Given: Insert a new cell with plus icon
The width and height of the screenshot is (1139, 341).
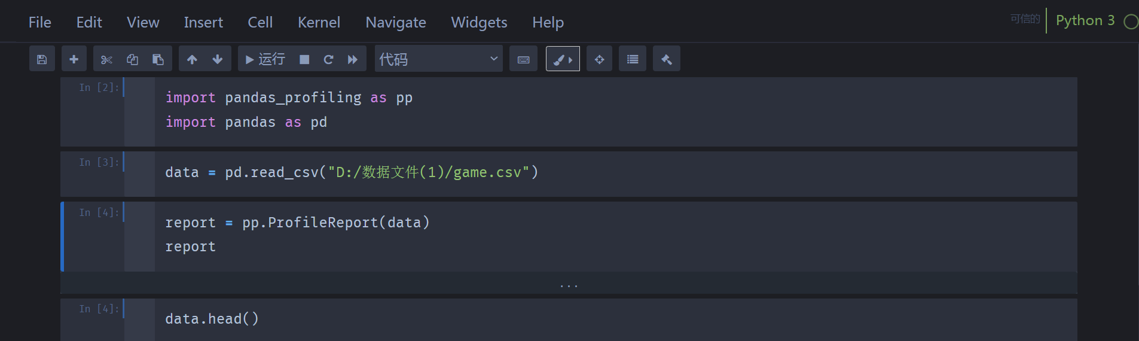Looking at the screenshot, I should coord(74,59).
